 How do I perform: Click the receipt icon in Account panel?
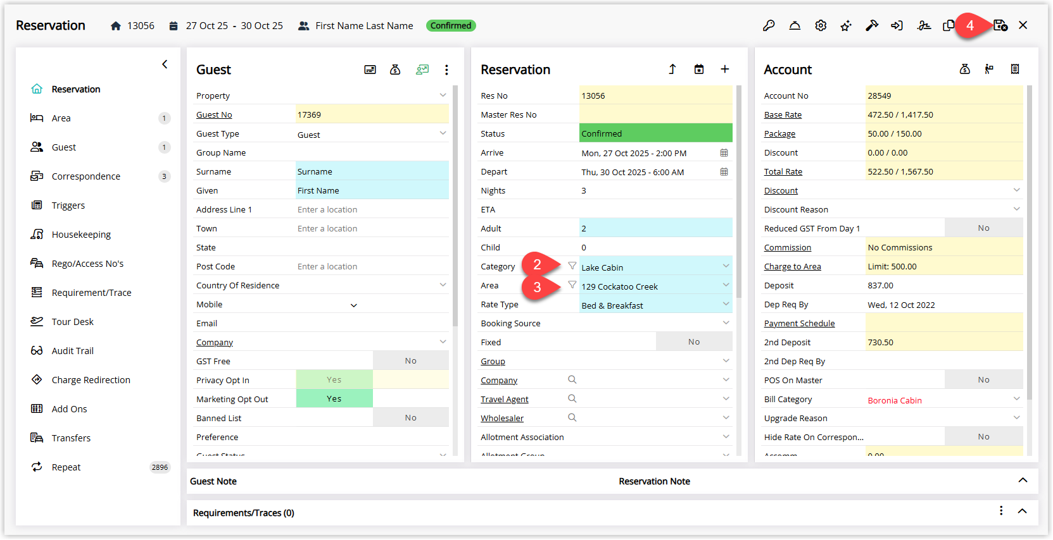[x=1015, y=69]
